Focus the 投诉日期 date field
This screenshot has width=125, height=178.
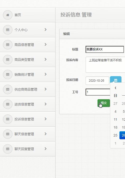(97, 81)
